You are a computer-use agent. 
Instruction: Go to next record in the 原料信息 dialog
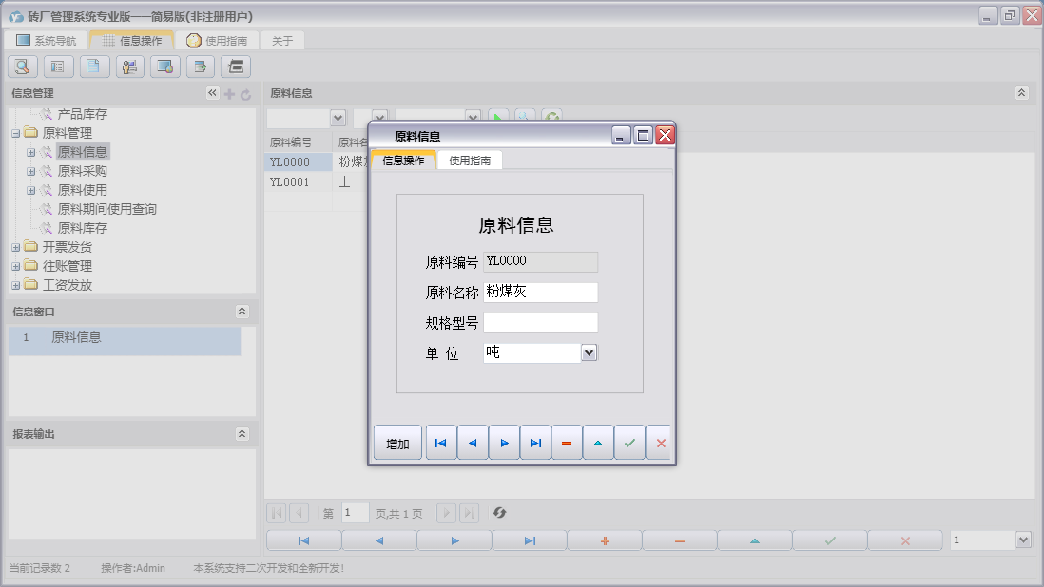point(504,444)
